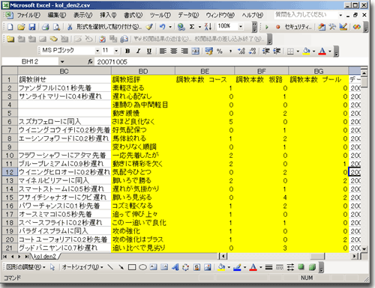
Task: Open the Fill Color yellow swatch arrow
Action: (x=313, y=51)
